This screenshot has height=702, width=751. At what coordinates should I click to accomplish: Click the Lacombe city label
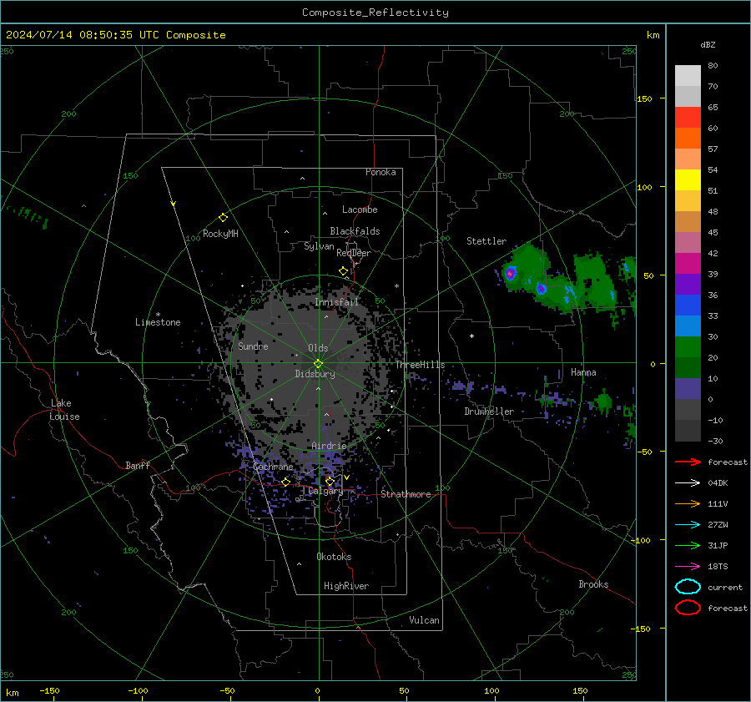pyautogui.click(x=360, y=210)
